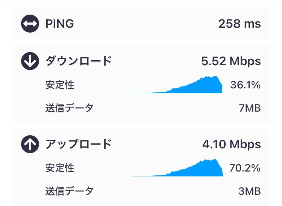Click the upload stability graph
Image resolution: width=282 pixels, height=206 pixels.
click(x=178, y=168)
